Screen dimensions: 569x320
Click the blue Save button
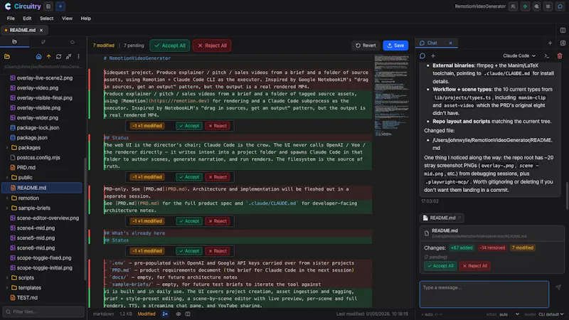(x=395, y=46)
